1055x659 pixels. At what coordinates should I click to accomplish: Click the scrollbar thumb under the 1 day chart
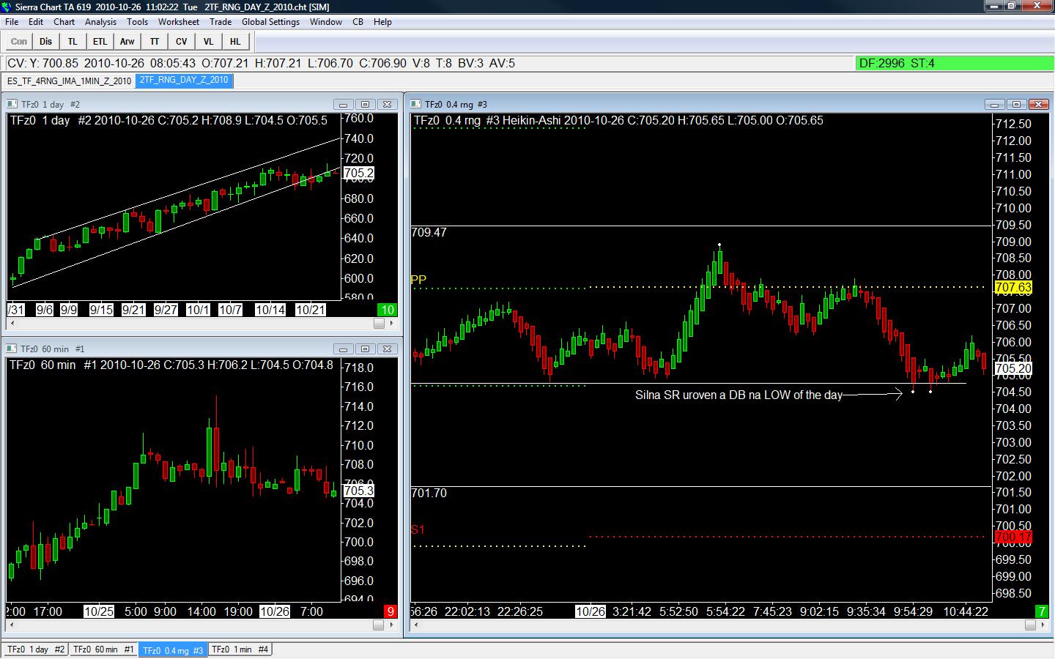tap(379, 323)
